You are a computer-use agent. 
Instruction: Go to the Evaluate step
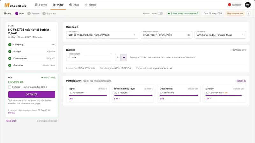pos(49,13)
